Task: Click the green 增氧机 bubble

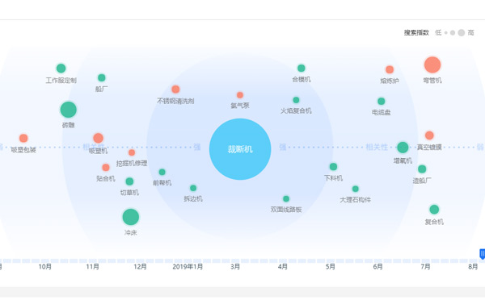Action: 403,148
